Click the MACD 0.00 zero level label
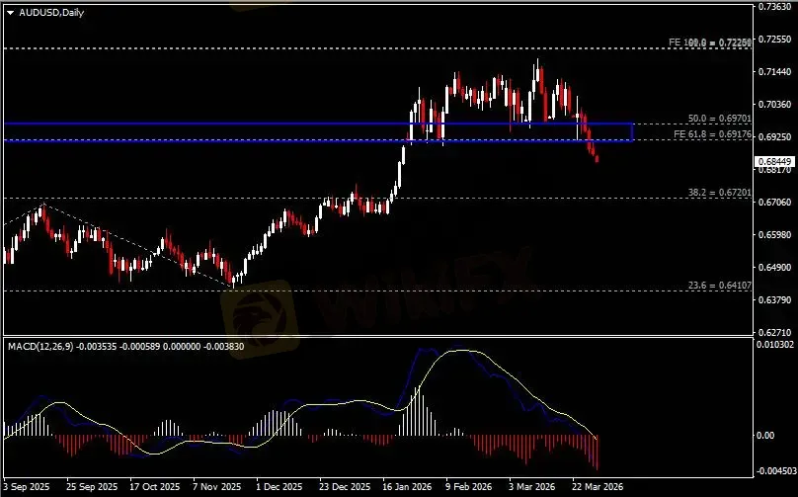This screenshot has width=798, height=497. pyautogui.click(x=766, y=435)
